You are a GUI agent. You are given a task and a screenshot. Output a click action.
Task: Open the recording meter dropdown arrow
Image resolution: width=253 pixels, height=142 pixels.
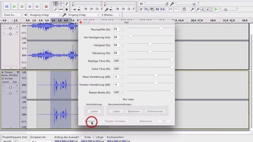tap(111, 9)
